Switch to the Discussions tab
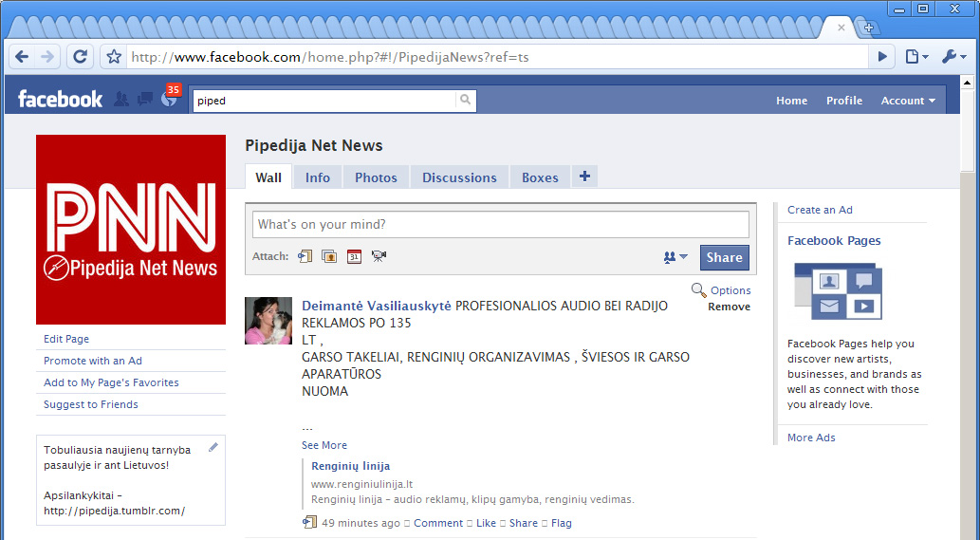This screenshot has width=980, height=540. (459, 177)
